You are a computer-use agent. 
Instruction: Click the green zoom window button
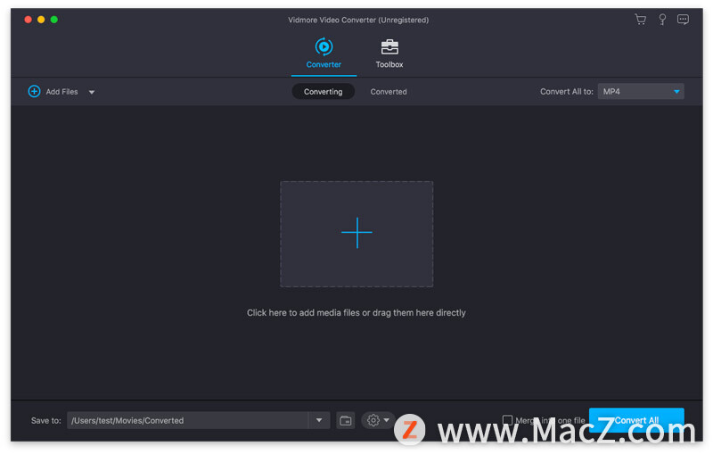(x=54, y=20)
